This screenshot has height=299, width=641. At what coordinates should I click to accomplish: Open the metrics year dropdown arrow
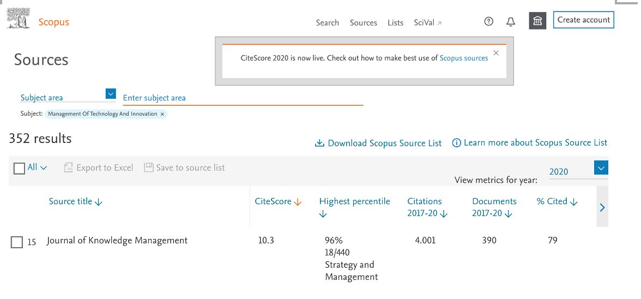coord(601,168)
